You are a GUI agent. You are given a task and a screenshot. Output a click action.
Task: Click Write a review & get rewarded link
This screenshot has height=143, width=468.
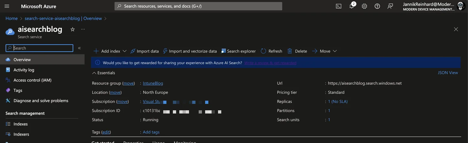[x=270, y=63]
